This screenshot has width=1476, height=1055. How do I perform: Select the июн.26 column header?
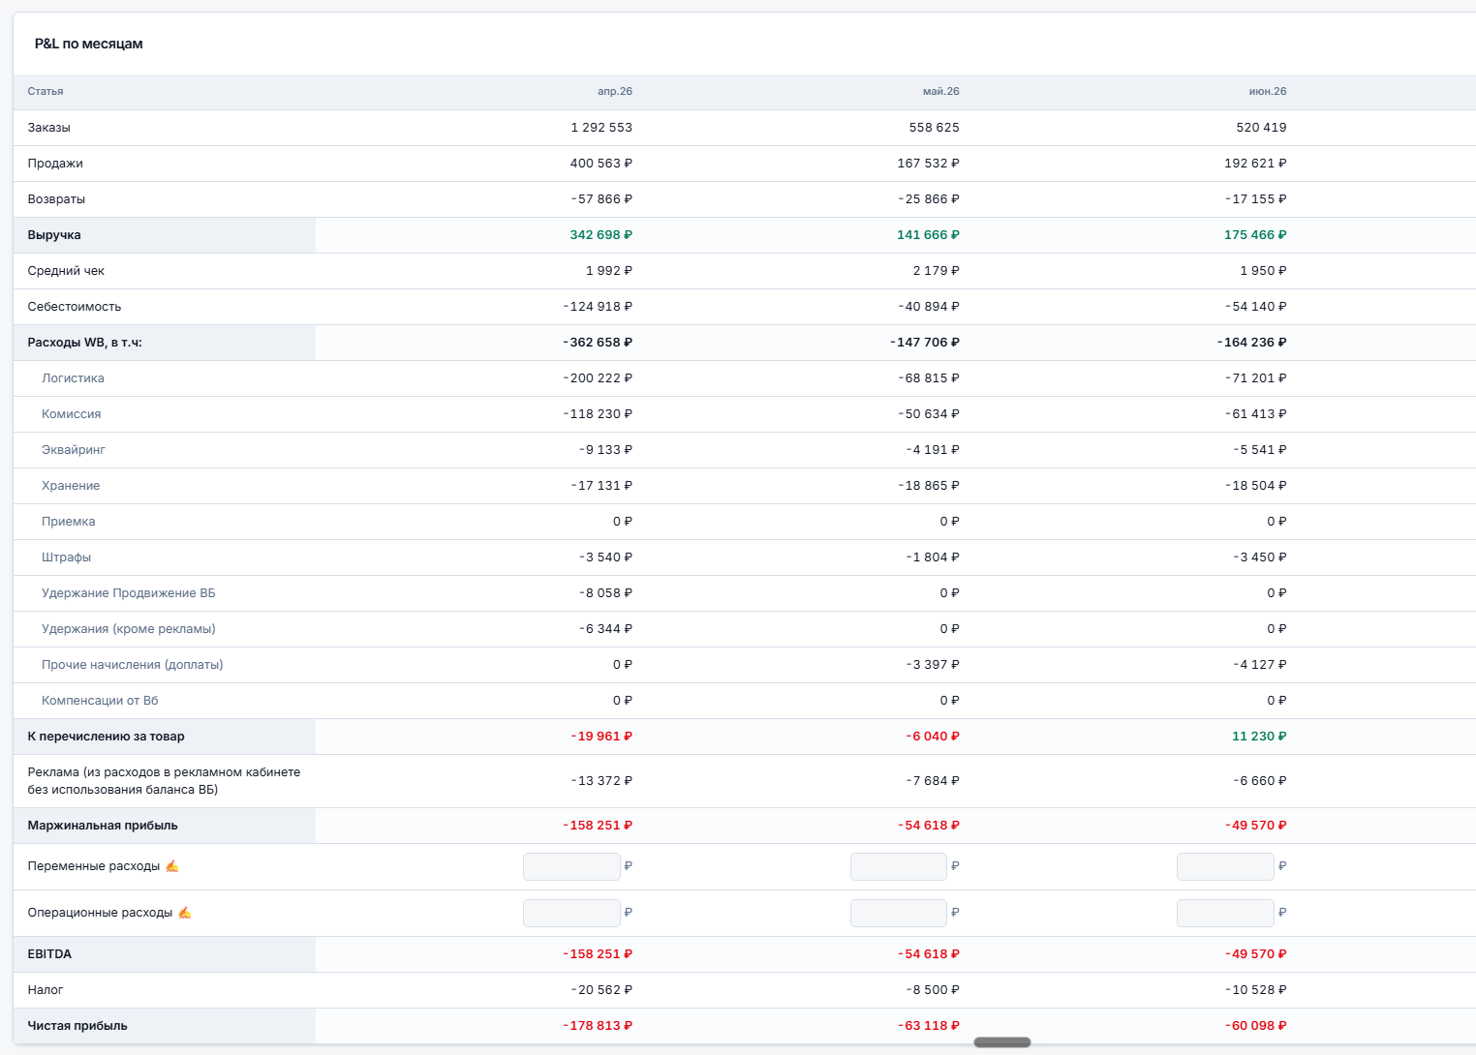click(1268, 91)
